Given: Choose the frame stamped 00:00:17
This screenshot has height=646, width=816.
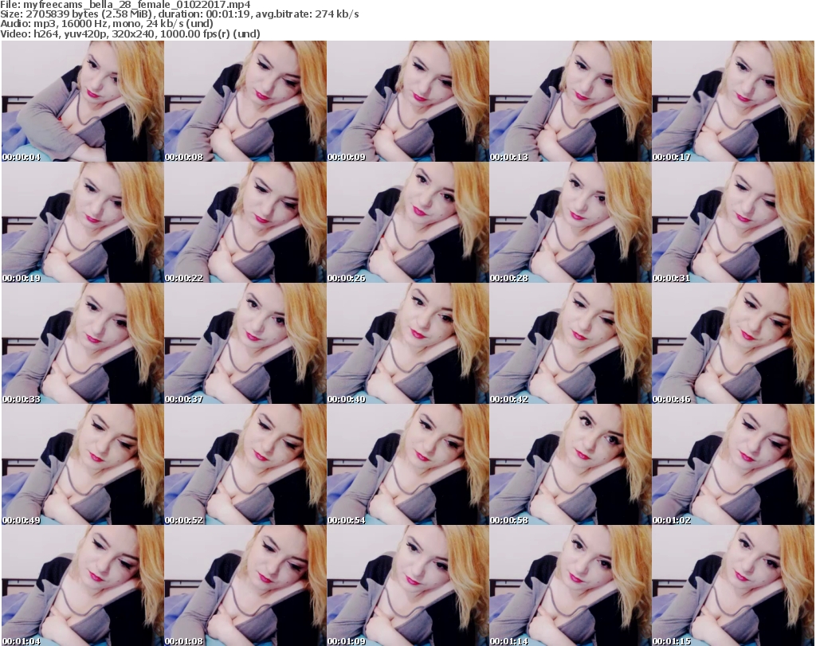Looking at the screenshot, I should (733, 101).
